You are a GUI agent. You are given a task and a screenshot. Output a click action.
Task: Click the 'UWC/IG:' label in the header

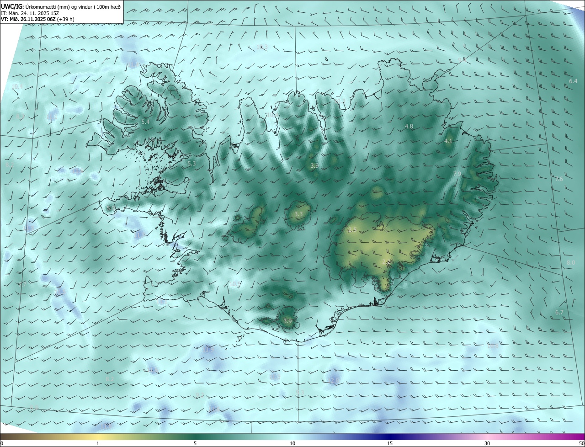pyautogui.click(x=13, y=7)
